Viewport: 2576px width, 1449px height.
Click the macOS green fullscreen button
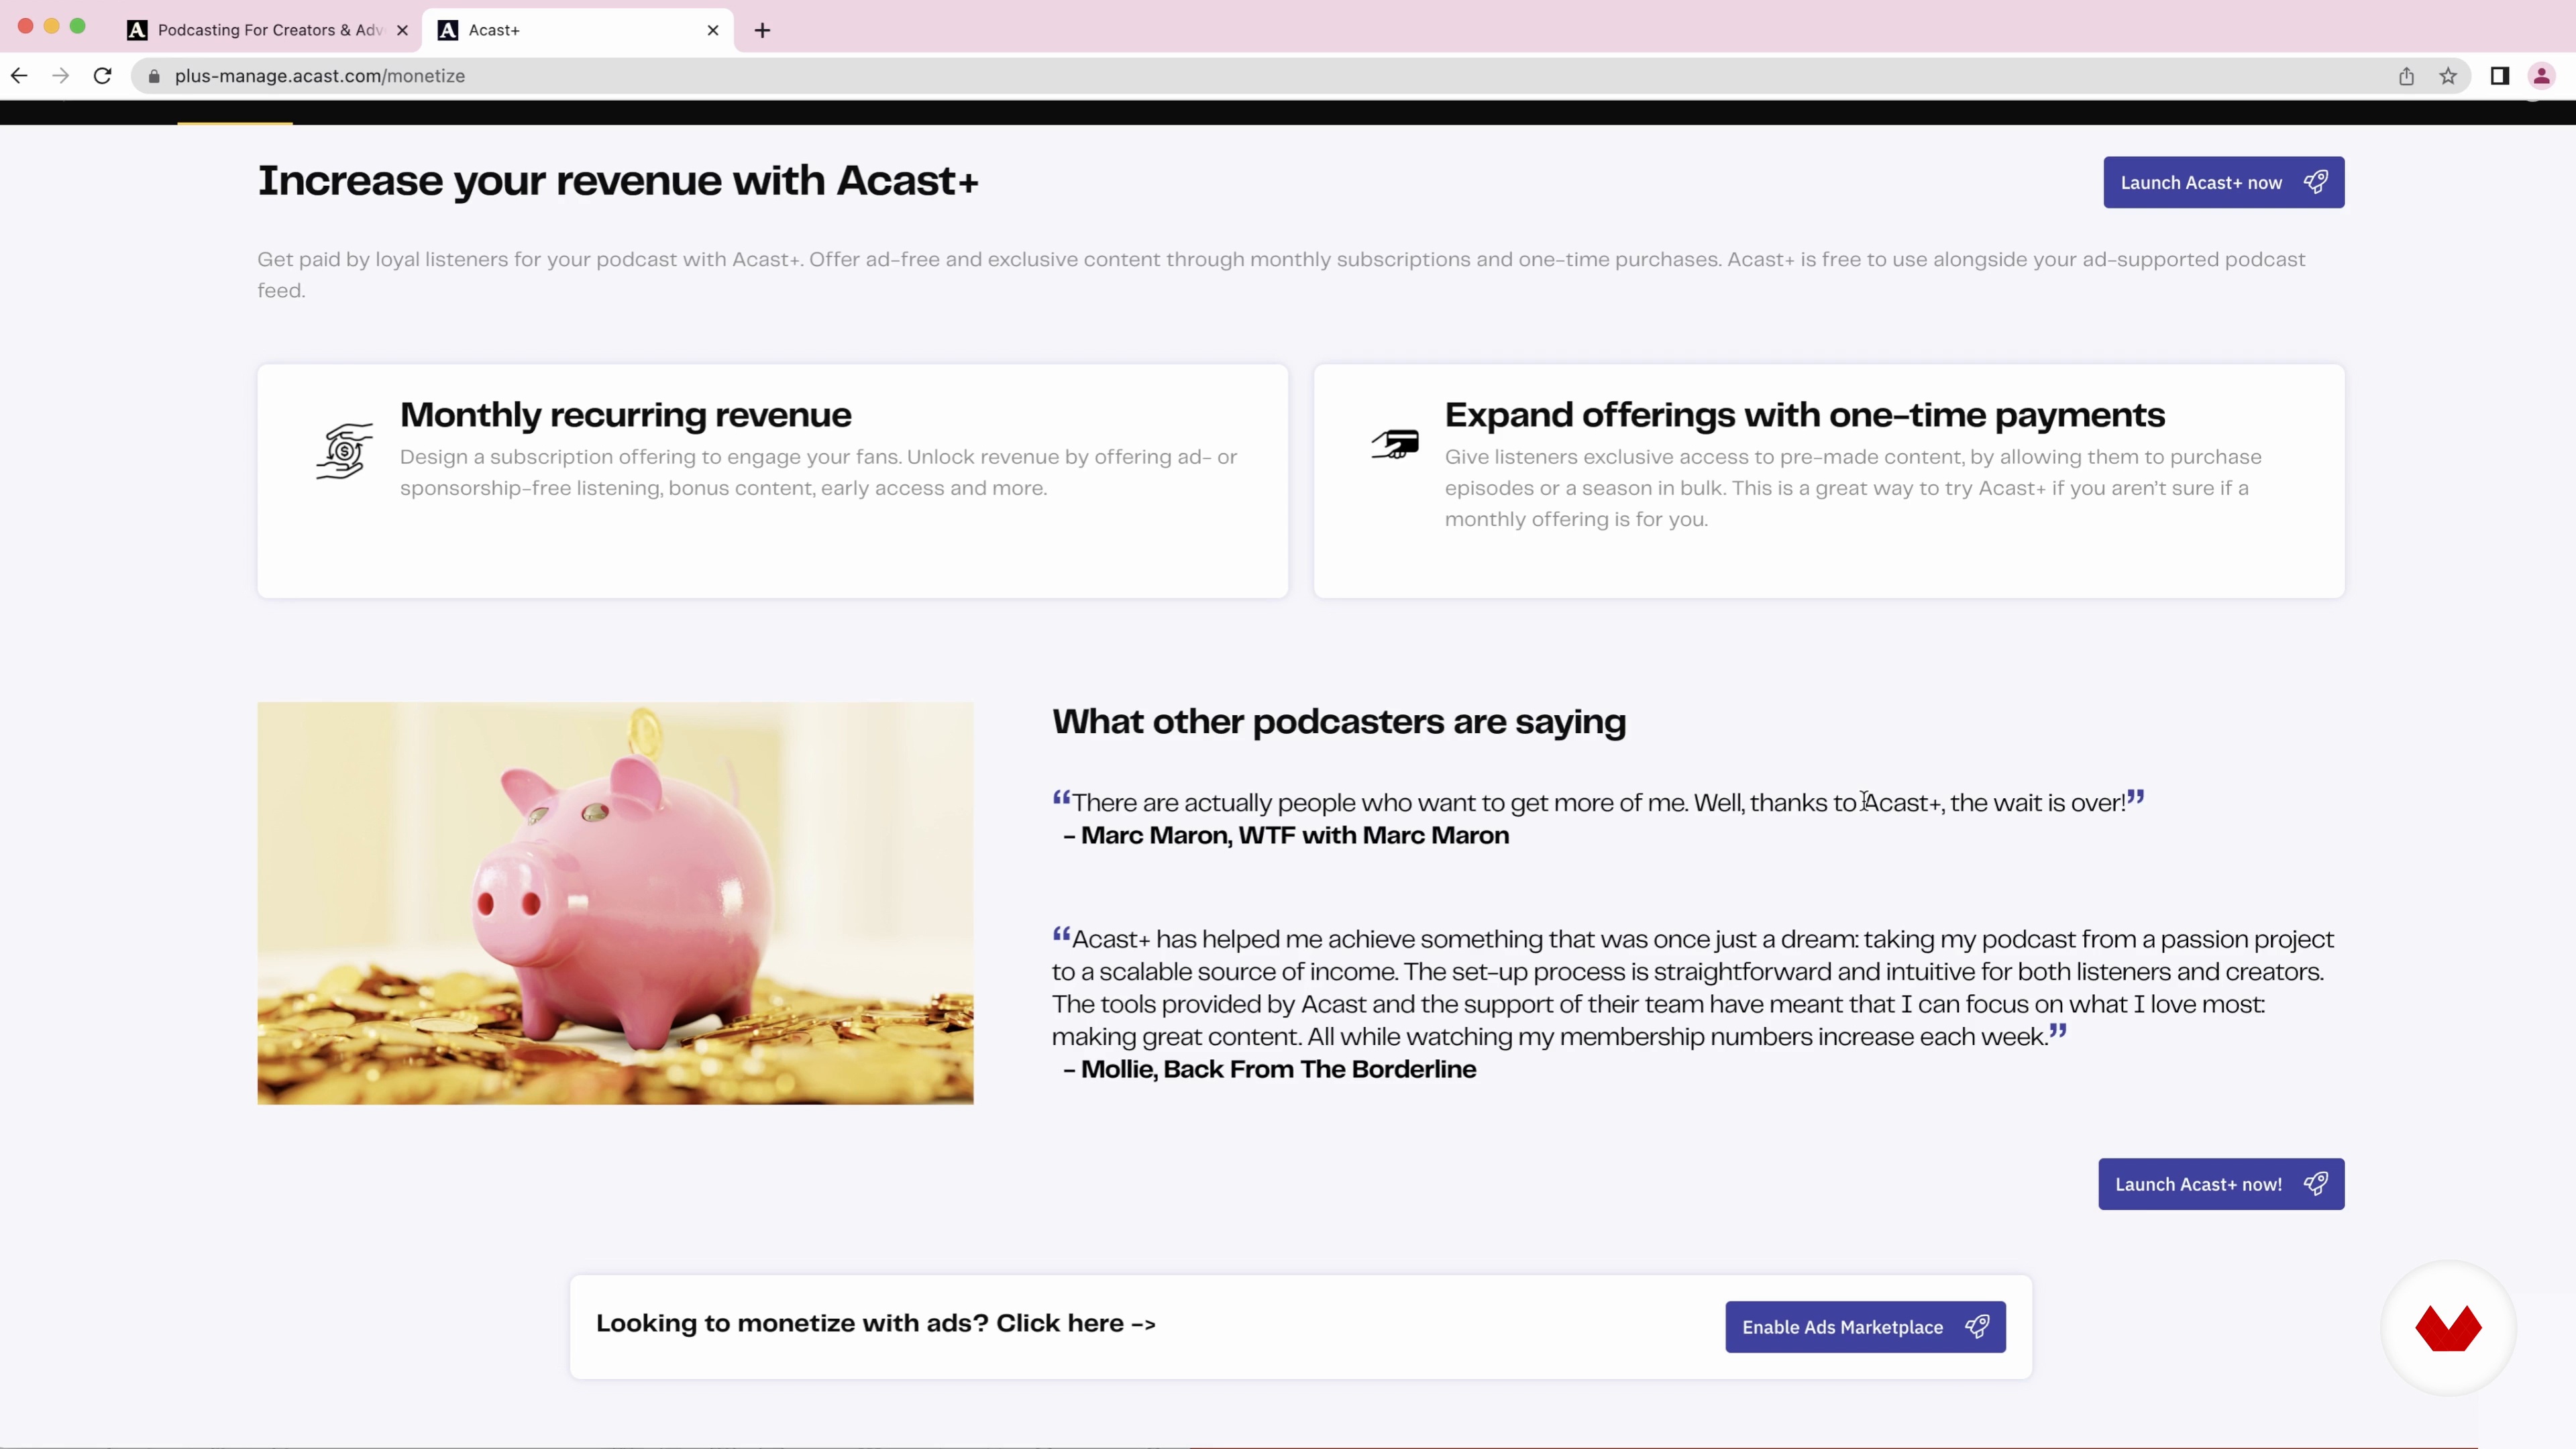coord(78,26)
